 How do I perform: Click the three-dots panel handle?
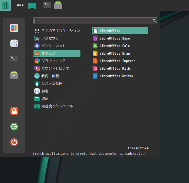pyautogui.click(x=20, y=5)
